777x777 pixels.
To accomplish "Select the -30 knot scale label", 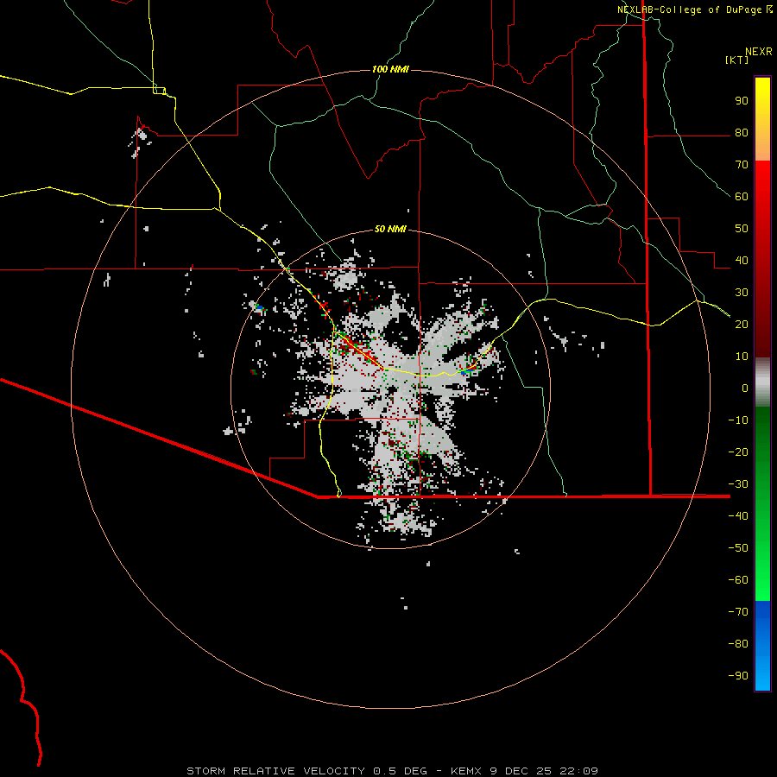I will [x=738, y=484].
